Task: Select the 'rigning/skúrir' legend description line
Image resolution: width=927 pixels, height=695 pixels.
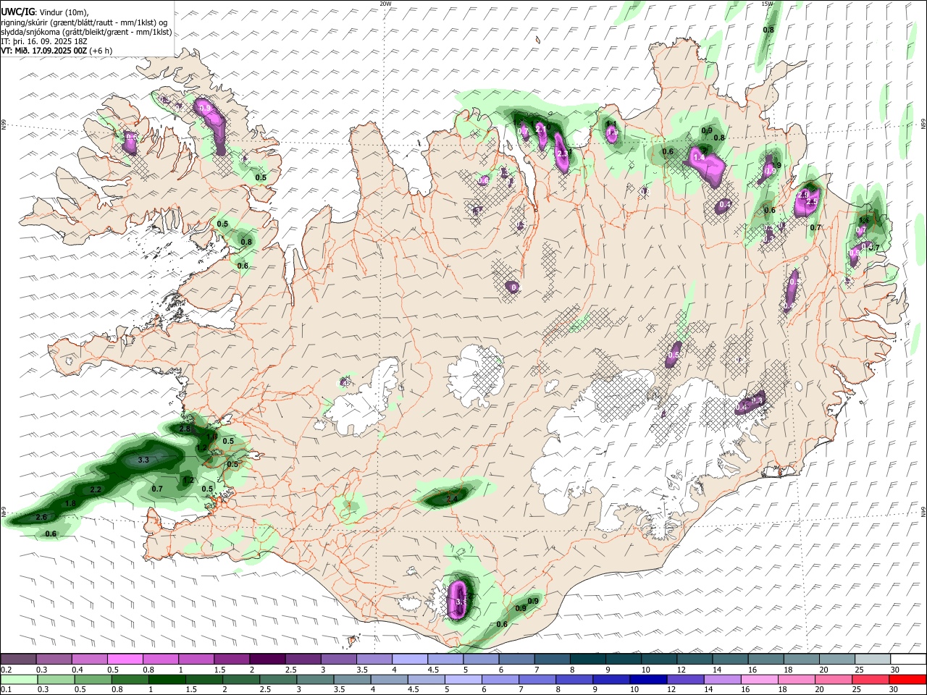Action: pyautogui.click(x=85, y=22)
